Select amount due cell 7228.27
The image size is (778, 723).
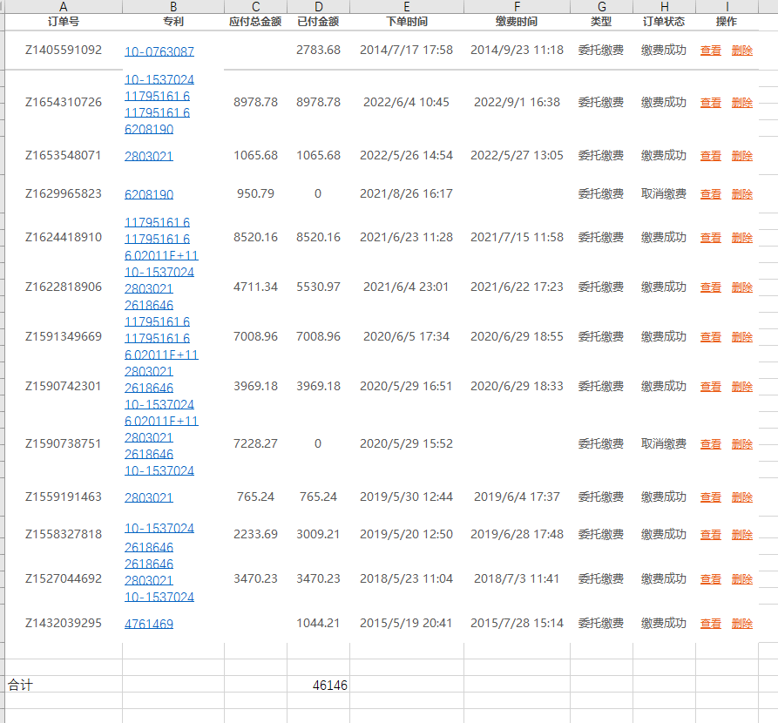click(255, 443)
